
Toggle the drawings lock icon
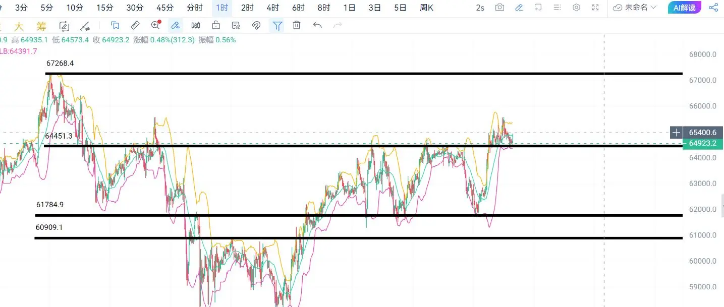pos(216,25)
